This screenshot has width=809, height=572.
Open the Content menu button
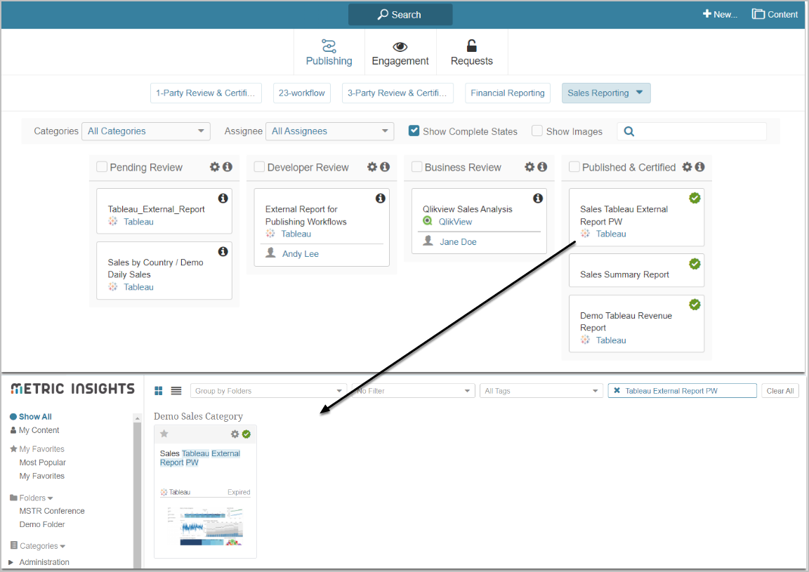(775, 15)
